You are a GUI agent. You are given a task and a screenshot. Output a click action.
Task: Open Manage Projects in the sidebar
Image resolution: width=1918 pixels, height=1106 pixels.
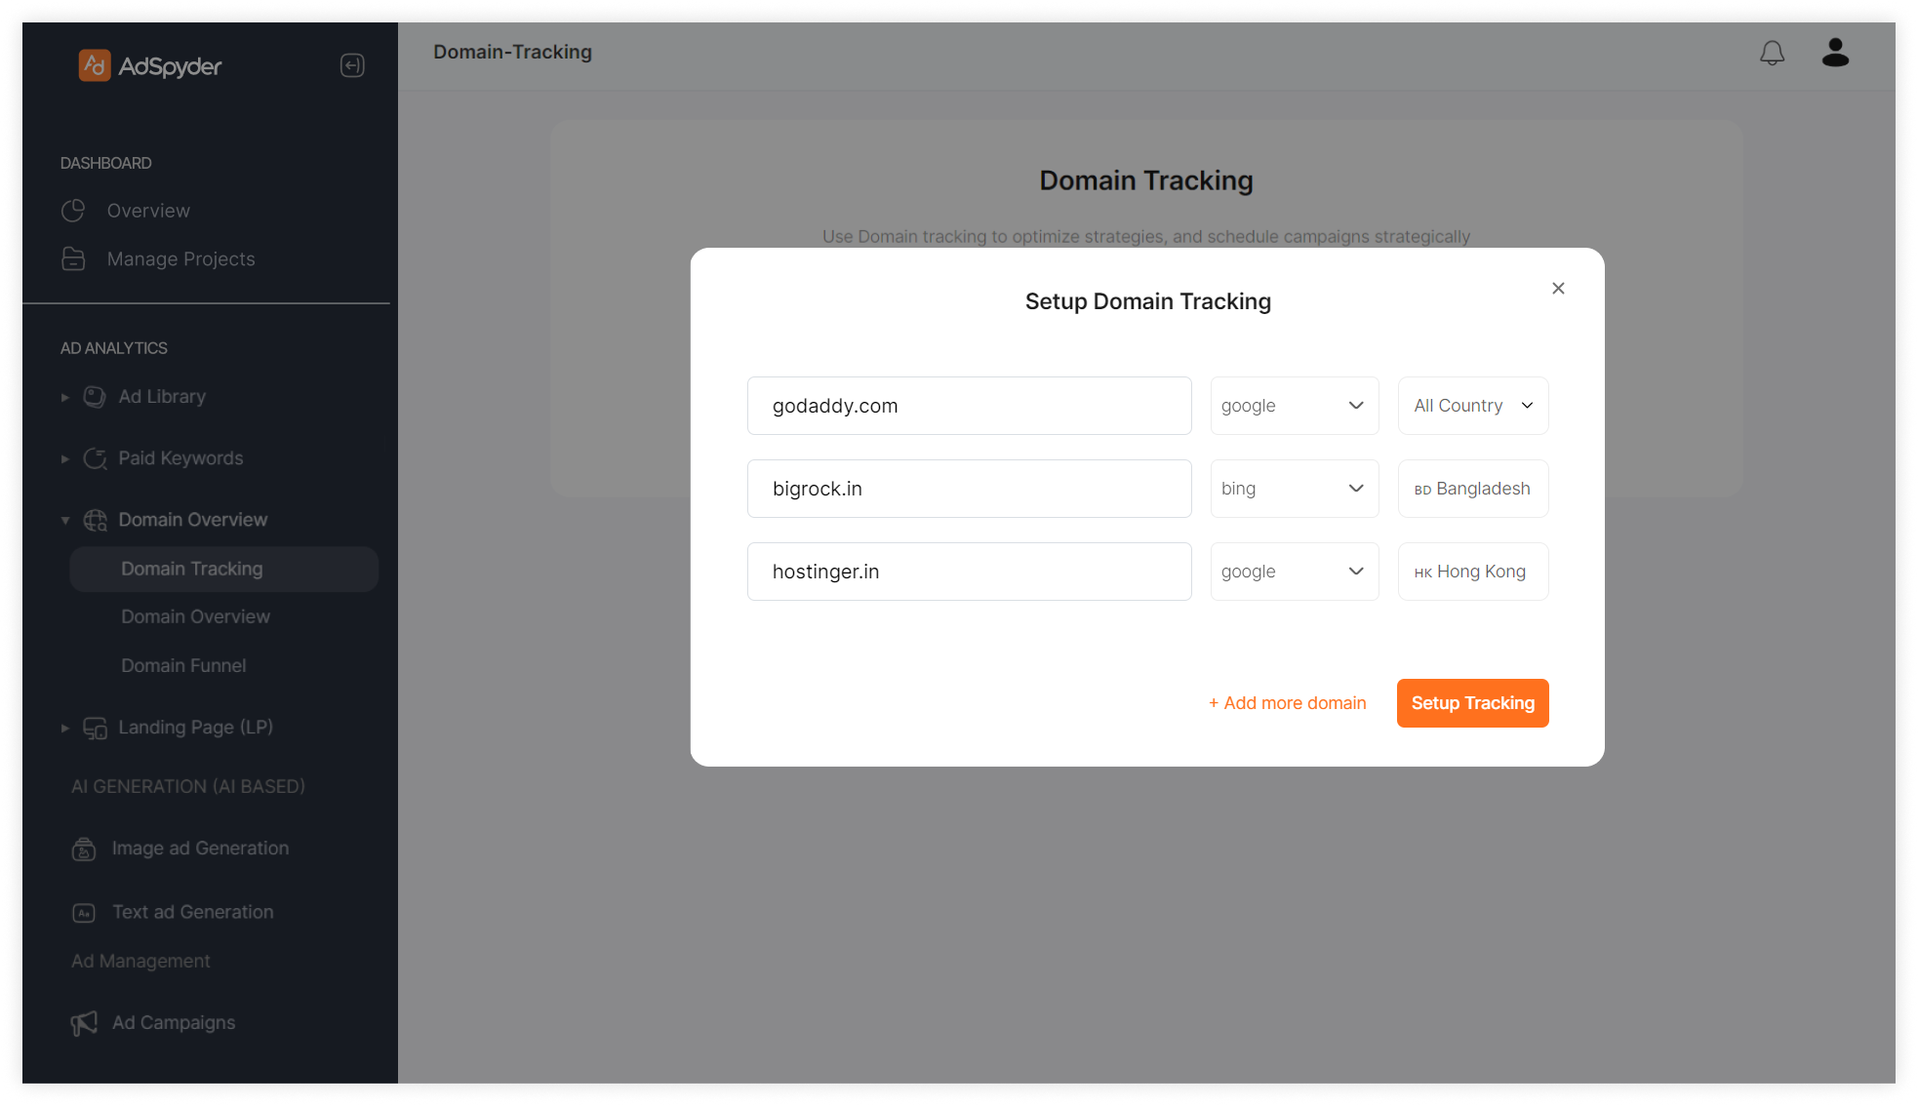point(180,259)
